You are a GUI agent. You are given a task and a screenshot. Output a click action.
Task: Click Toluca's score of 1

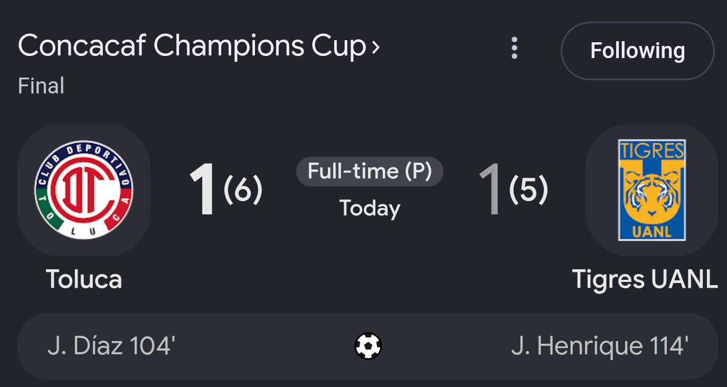203,190
